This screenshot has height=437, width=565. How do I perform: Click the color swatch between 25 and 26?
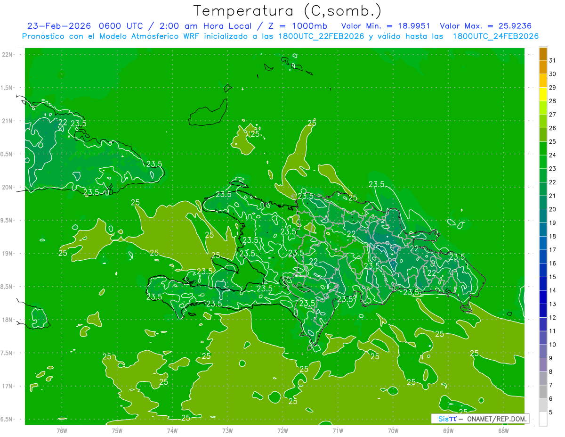(543, 135)
